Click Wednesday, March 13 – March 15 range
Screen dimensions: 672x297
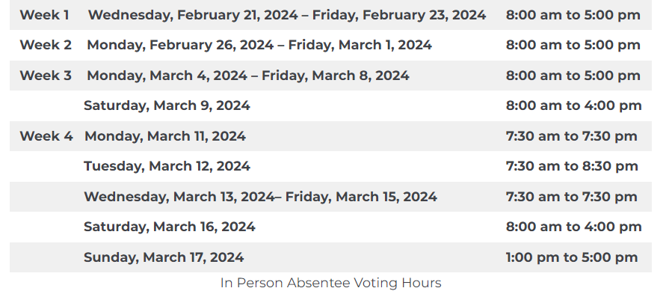point(260,197)
